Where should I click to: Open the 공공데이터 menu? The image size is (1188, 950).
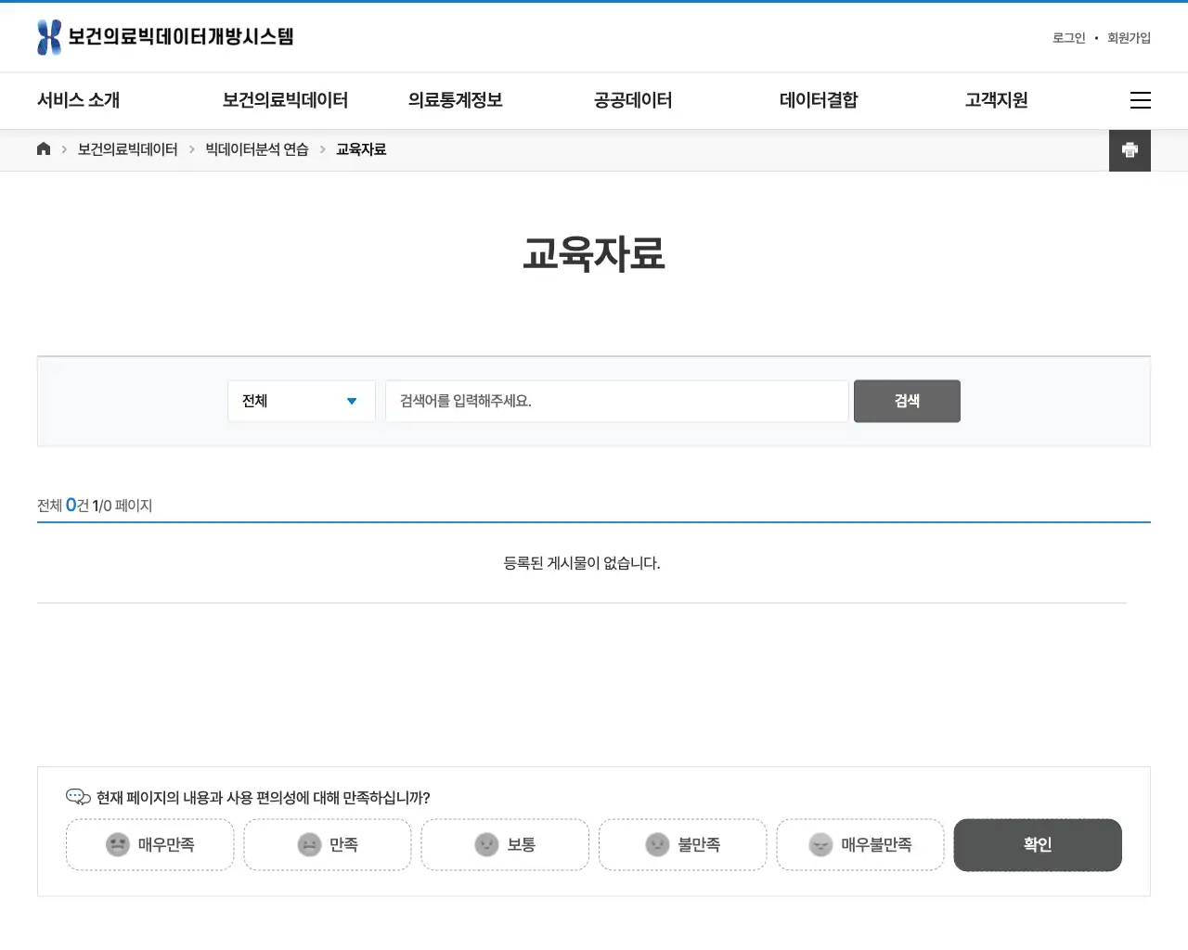(x=633, y=100)
